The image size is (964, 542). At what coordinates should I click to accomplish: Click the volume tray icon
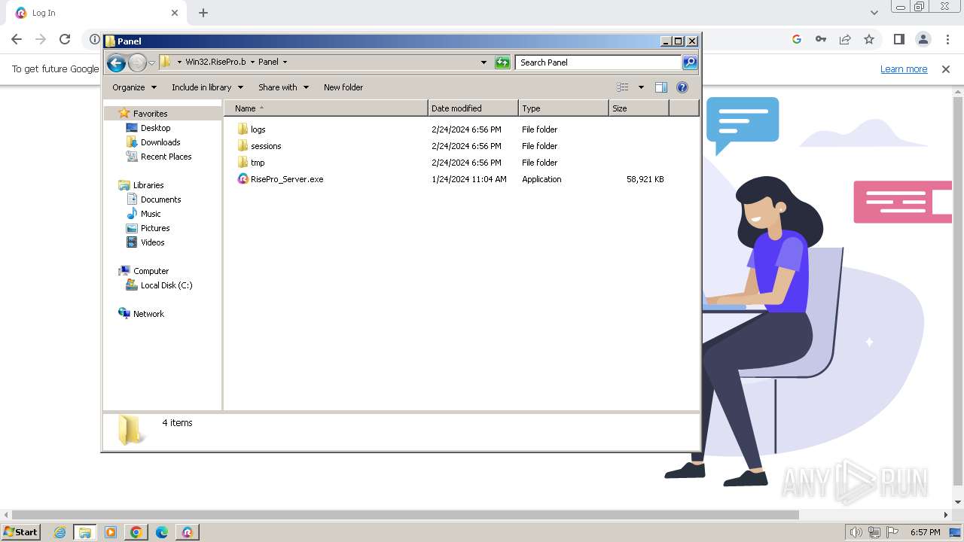tap(856, 532)
